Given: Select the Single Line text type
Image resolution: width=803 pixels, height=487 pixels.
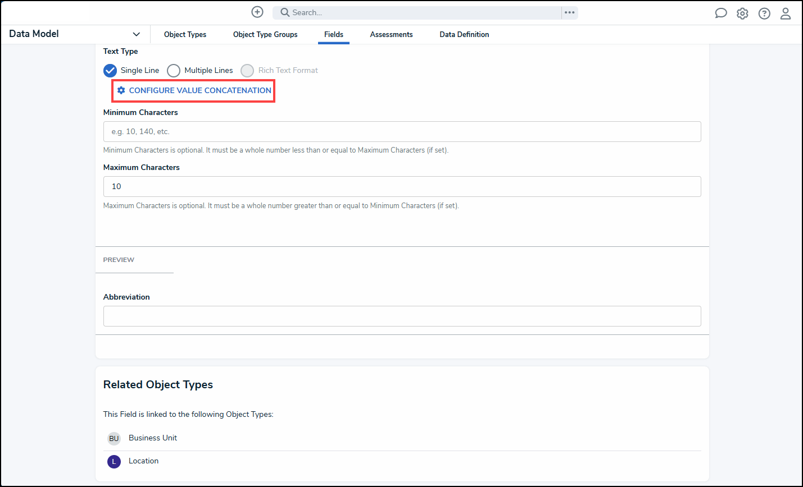Looking at the screenshot, I should (x=110, y=70).
